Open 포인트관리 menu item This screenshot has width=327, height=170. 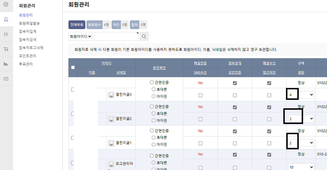(x=27, y=56)
